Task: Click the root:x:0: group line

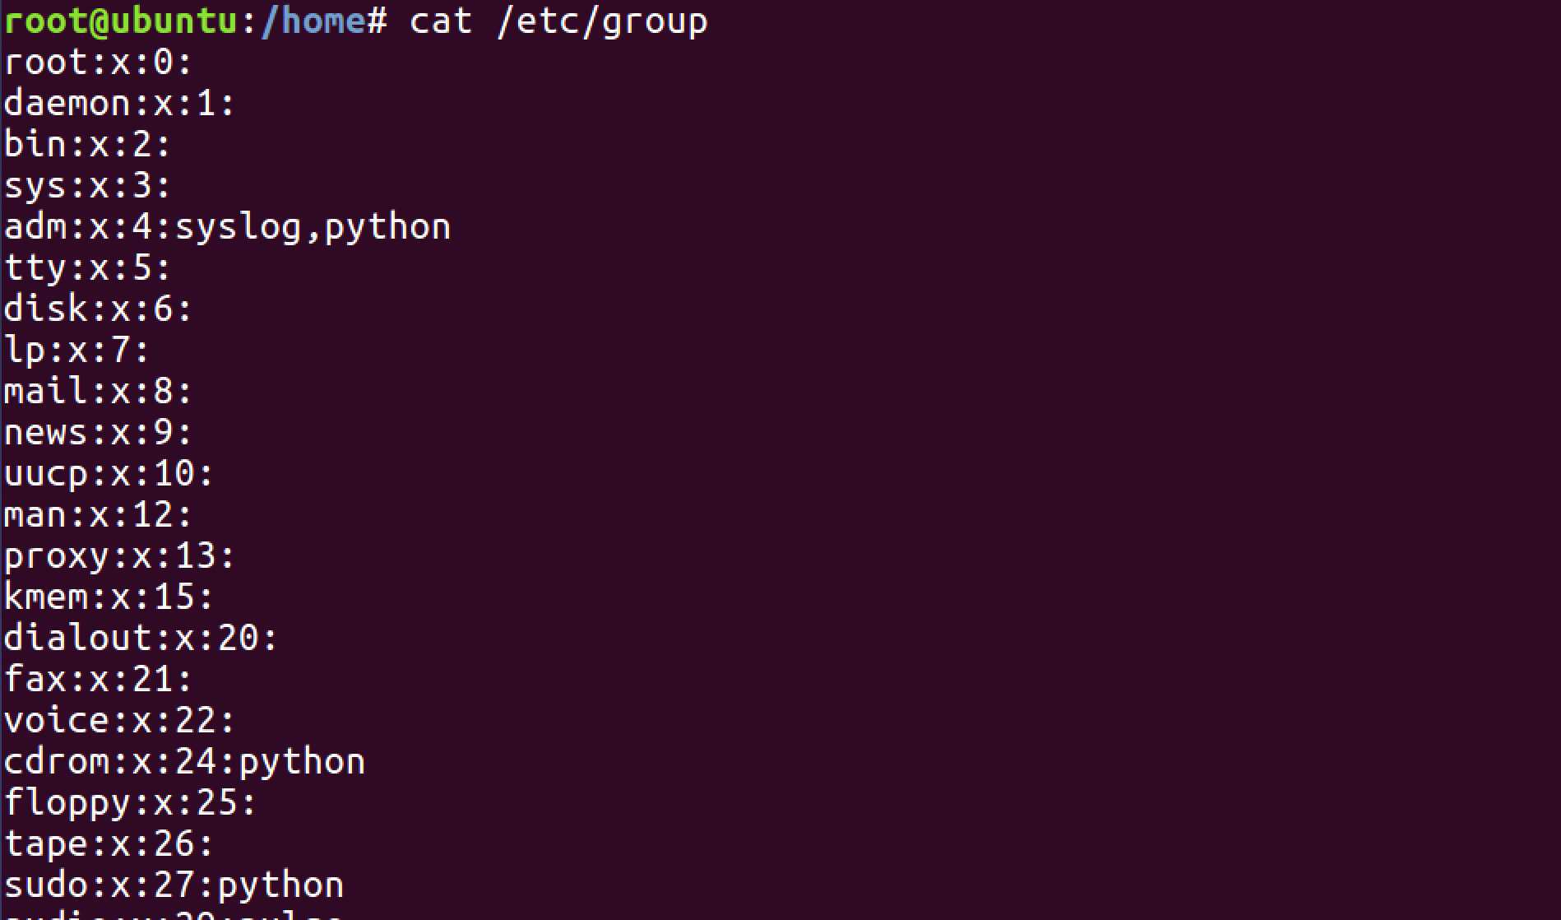Action: click(x=98, y=63)
